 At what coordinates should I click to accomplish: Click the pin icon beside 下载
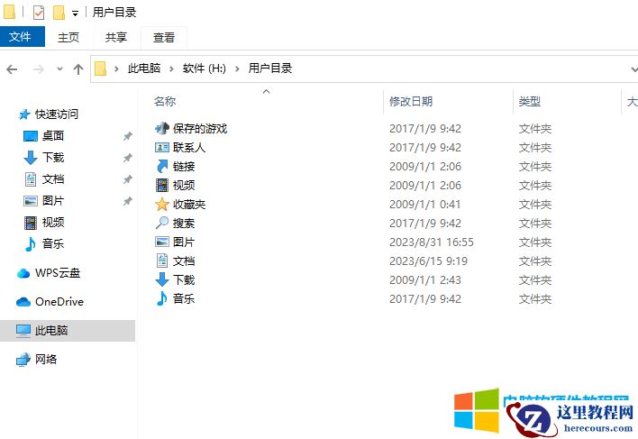pos(128,158)
